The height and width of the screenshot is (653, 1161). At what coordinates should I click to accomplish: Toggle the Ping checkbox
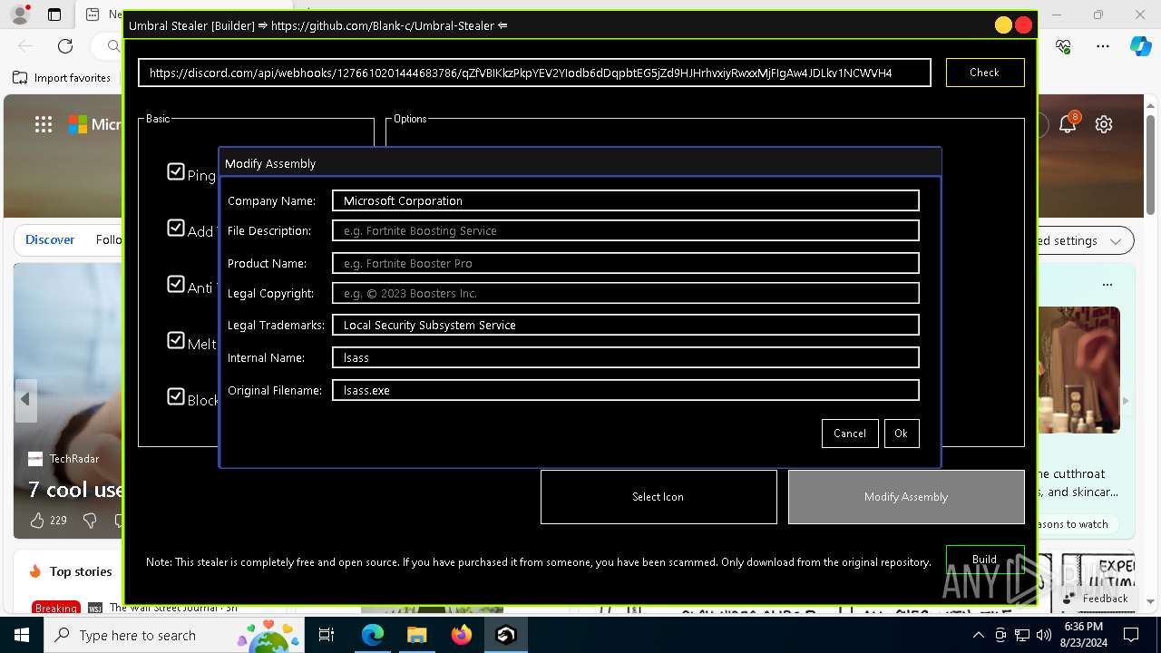[x=176, y=171]
